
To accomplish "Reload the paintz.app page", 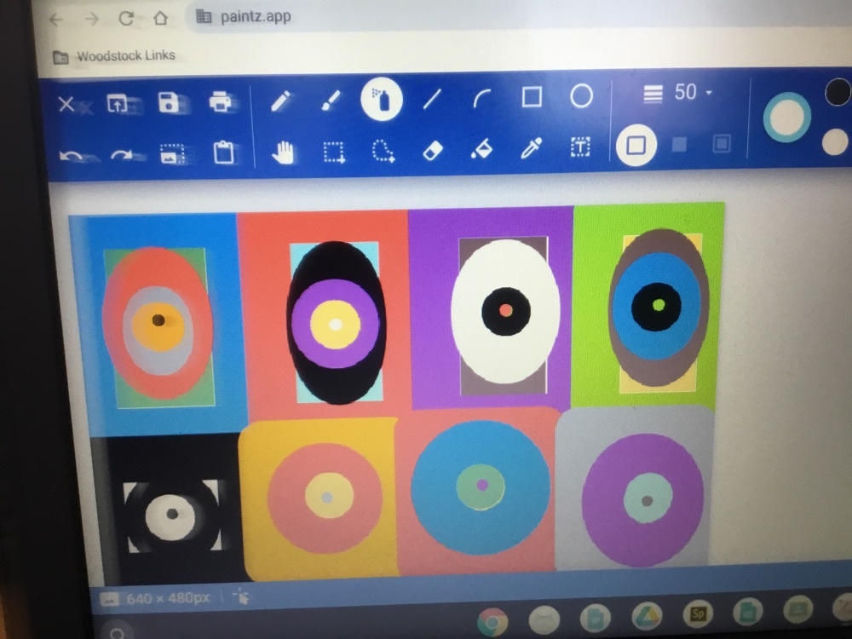I will [126, 19].
